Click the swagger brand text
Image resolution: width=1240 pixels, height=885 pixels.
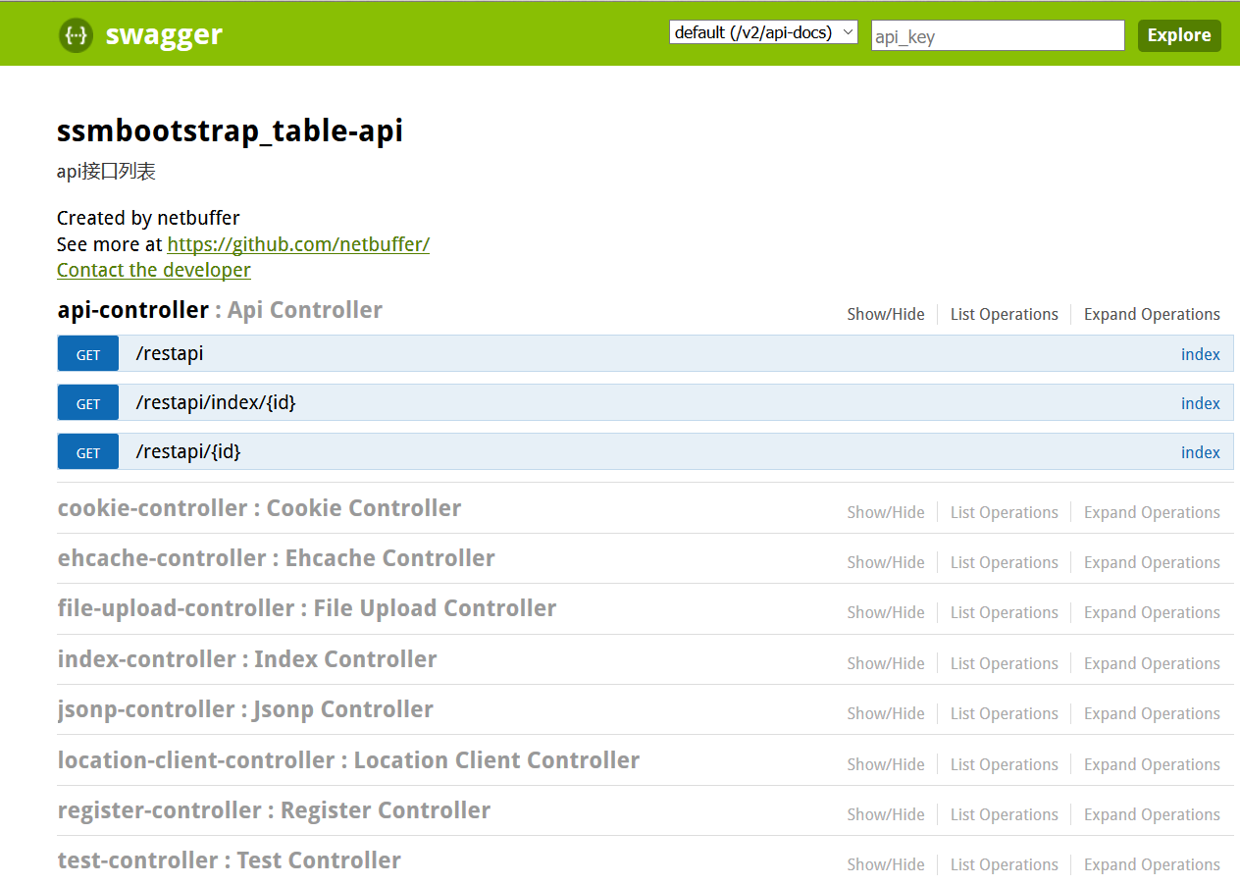coord(164,35)
